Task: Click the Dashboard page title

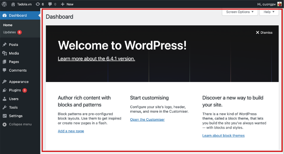Action: (x=60, y=17)
